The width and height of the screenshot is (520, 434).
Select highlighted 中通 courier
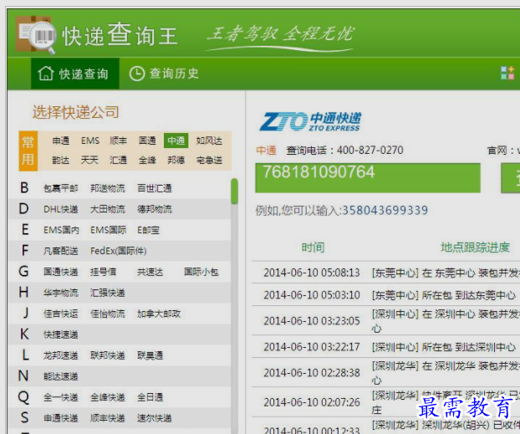(x=176, y=140)
